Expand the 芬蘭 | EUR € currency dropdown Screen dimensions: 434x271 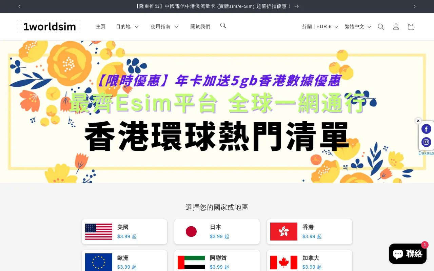(x=320, y=27)
